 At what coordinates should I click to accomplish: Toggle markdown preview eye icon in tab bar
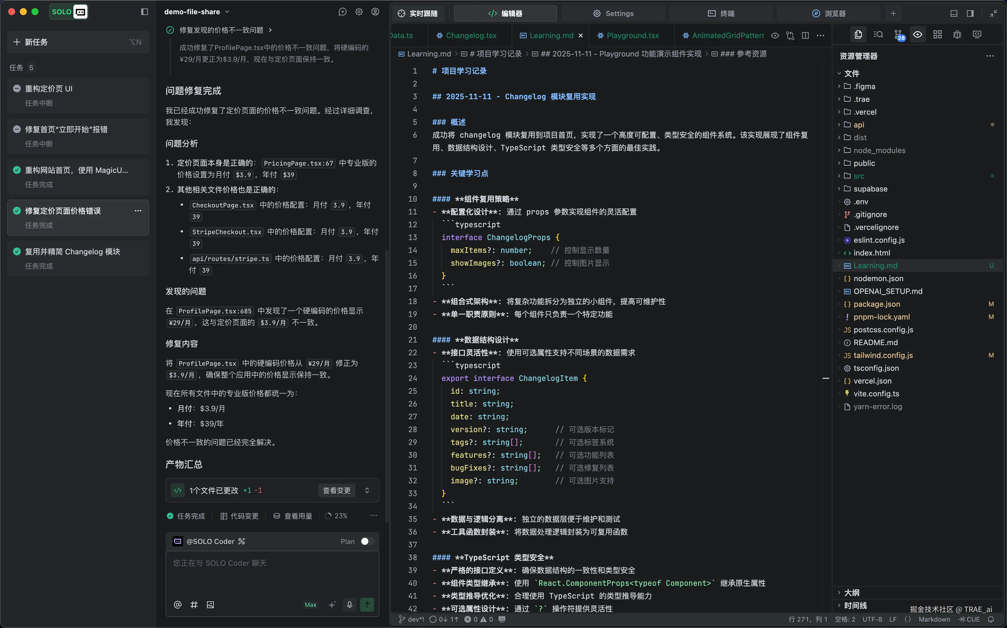click(x=775, y=36)
